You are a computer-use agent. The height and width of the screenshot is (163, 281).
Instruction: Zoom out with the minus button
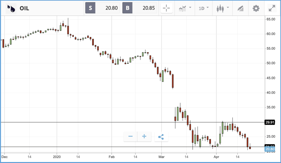[x=130, y=136]
